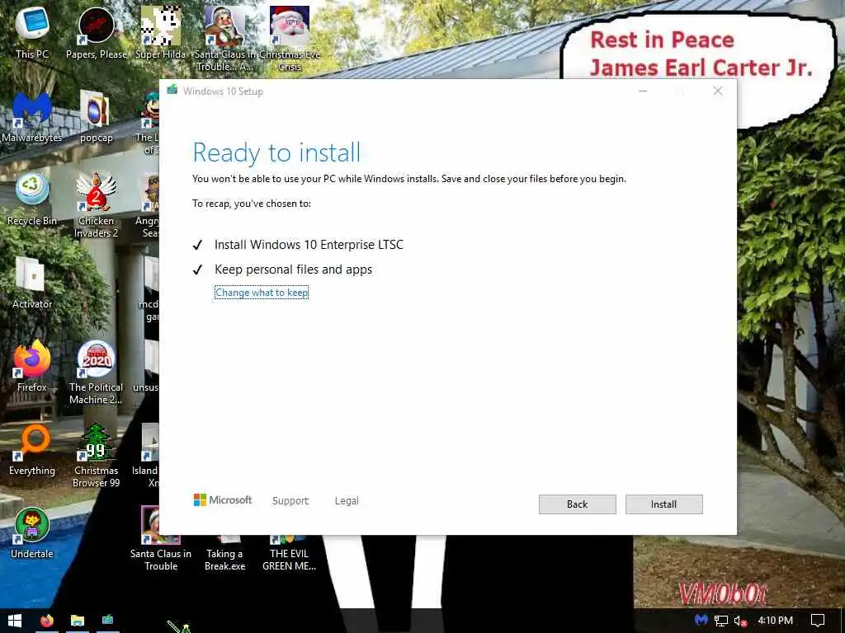
Task: Open the Support link
Action: click(290, 500)
